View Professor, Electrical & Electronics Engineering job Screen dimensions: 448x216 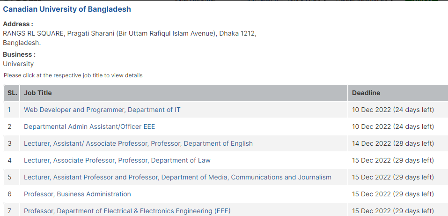pyautogui.click(x=127, y=211)
